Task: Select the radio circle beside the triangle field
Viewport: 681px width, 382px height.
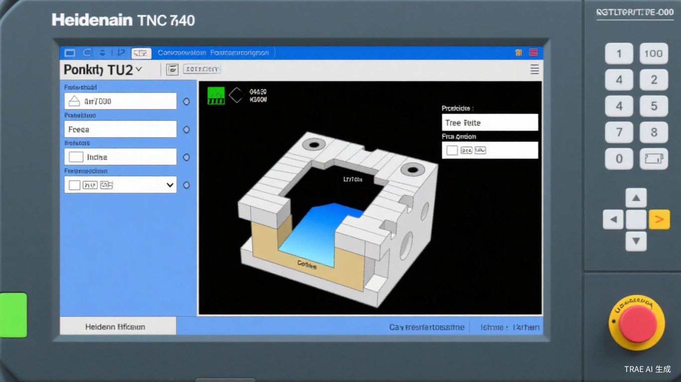Action: tap(186, 101)
